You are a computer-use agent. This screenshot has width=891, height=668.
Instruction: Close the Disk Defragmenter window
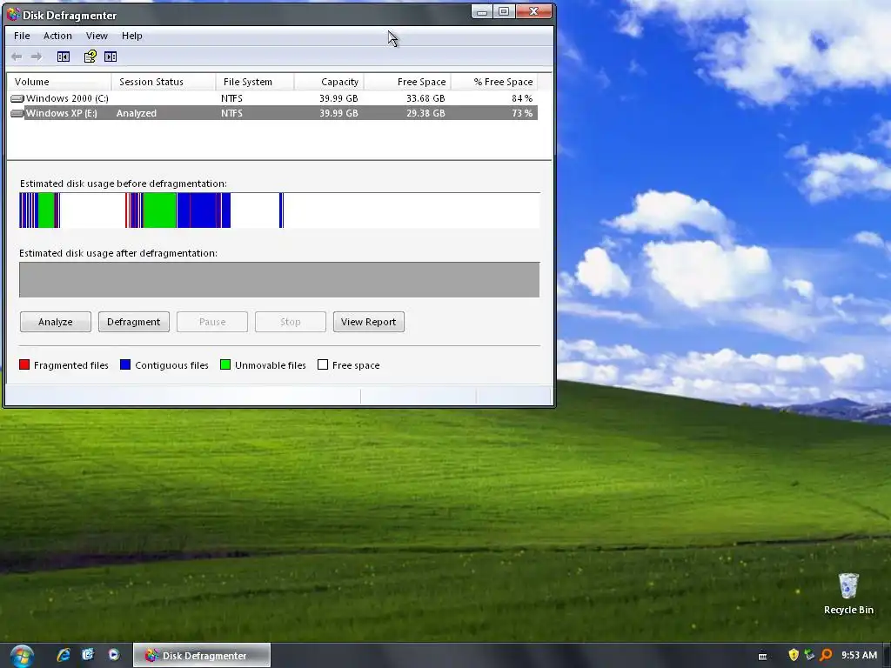tap(533, 11)
